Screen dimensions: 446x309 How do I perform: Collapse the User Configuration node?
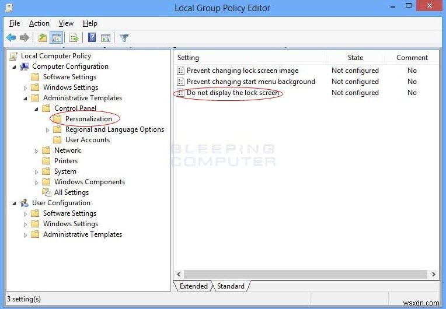coord(14,203)
